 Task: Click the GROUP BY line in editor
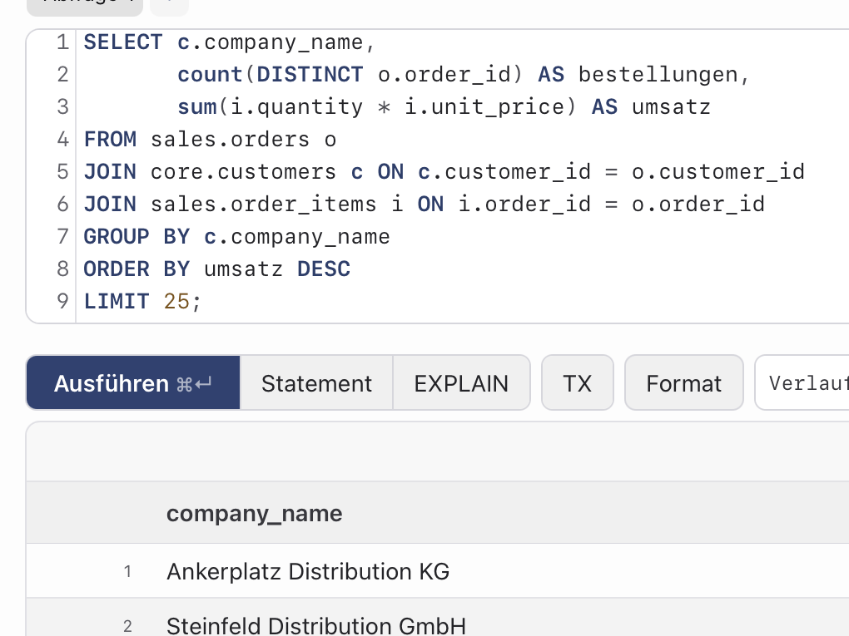click(x=236, y=236)
